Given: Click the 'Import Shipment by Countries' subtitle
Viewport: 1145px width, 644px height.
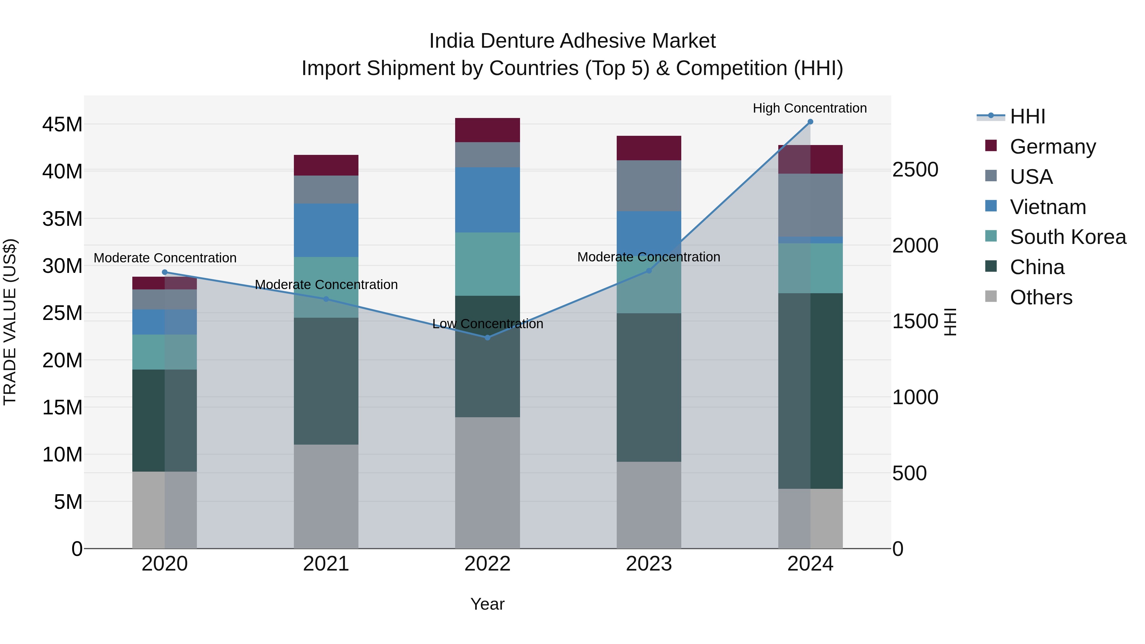Looking at the screenshot, I should [x=572, y=68].
